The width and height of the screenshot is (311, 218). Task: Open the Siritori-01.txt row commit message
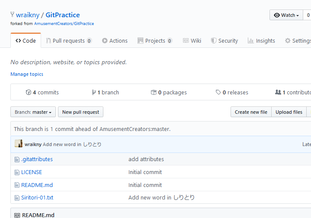(161, 197)
